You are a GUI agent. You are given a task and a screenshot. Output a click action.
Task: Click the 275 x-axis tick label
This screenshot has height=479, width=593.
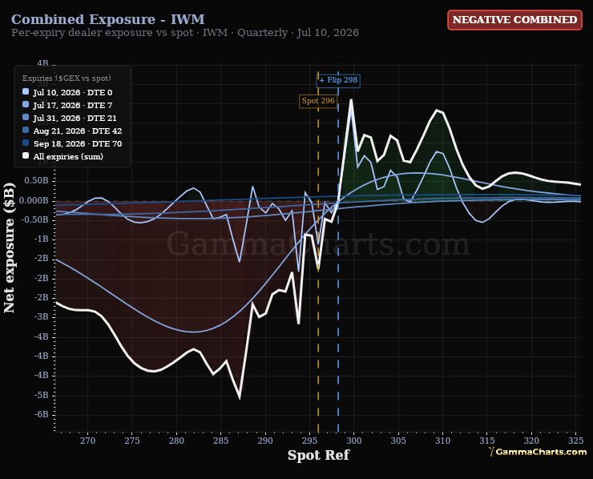coord(132,441)
